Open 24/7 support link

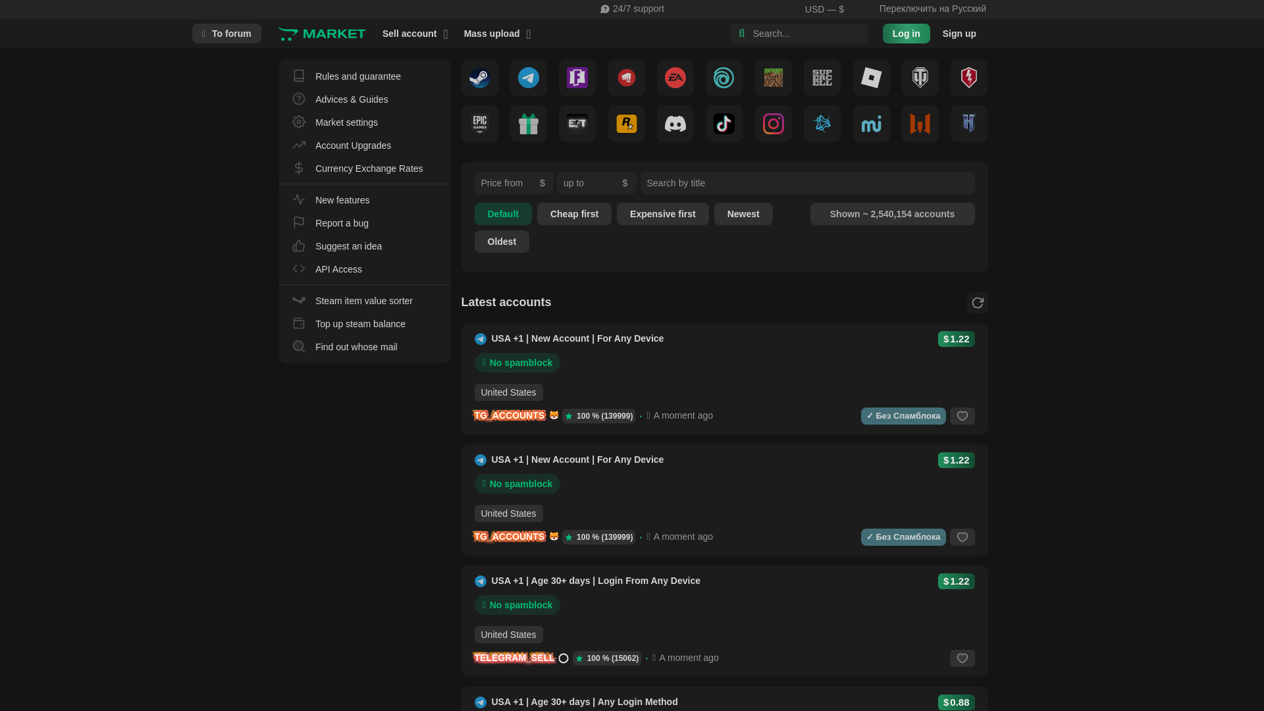click(x=632, y=9)
